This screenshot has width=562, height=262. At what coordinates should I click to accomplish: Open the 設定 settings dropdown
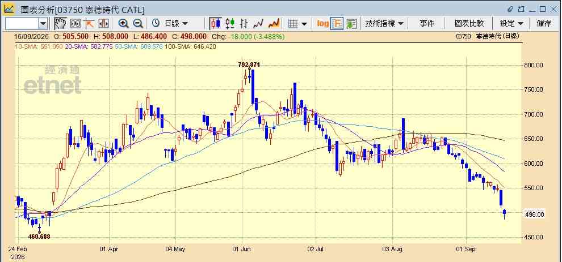511,24
